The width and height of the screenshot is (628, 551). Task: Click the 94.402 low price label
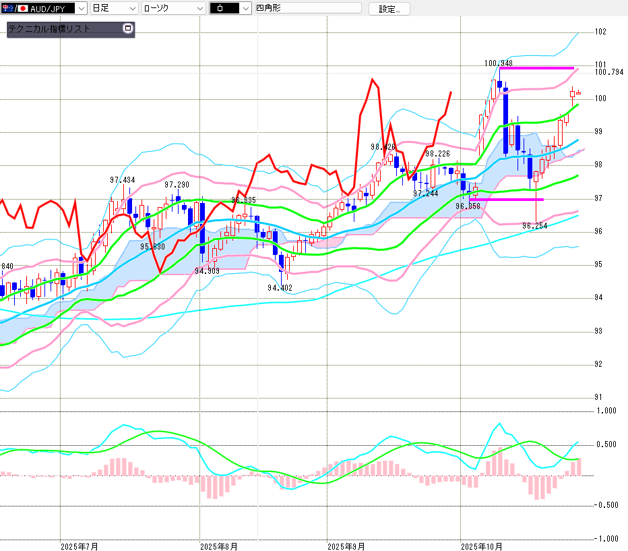pos(280,287)
